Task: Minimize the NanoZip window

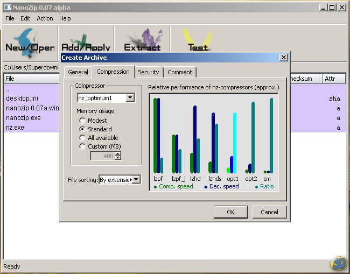Action: click(323, 8)
